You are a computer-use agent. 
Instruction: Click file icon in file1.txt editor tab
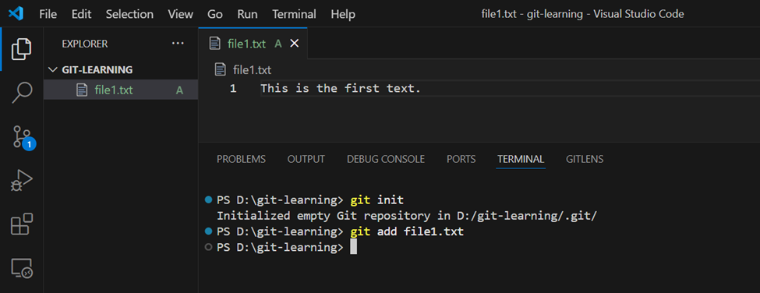point(214,44)
